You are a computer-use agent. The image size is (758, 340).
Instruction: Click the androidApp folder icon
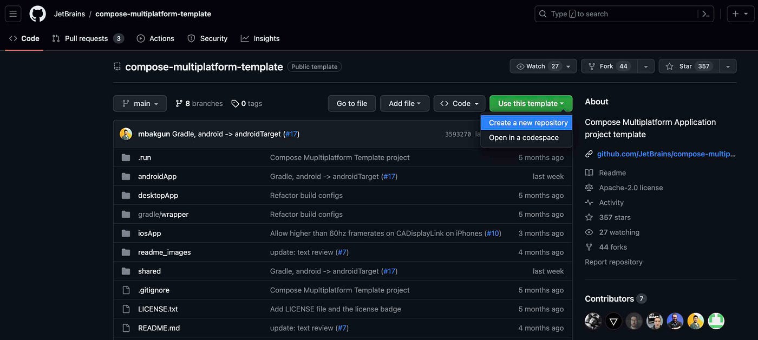(126, 176)
